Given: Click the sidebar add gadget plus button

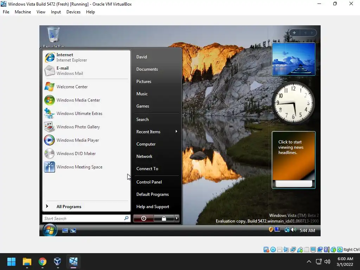Looking at the screenshot, I should [294, 33].
